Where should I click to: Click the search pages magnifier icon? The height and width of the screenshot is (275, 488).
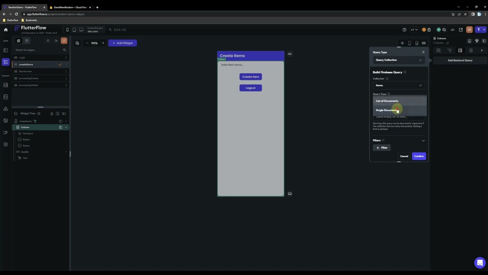[x=64, y=50]
